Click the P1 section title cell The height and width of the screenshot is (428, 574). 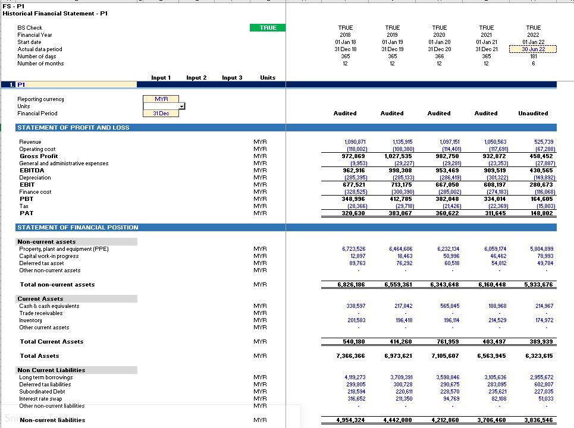pyautogui.click(x=77, y=85)
